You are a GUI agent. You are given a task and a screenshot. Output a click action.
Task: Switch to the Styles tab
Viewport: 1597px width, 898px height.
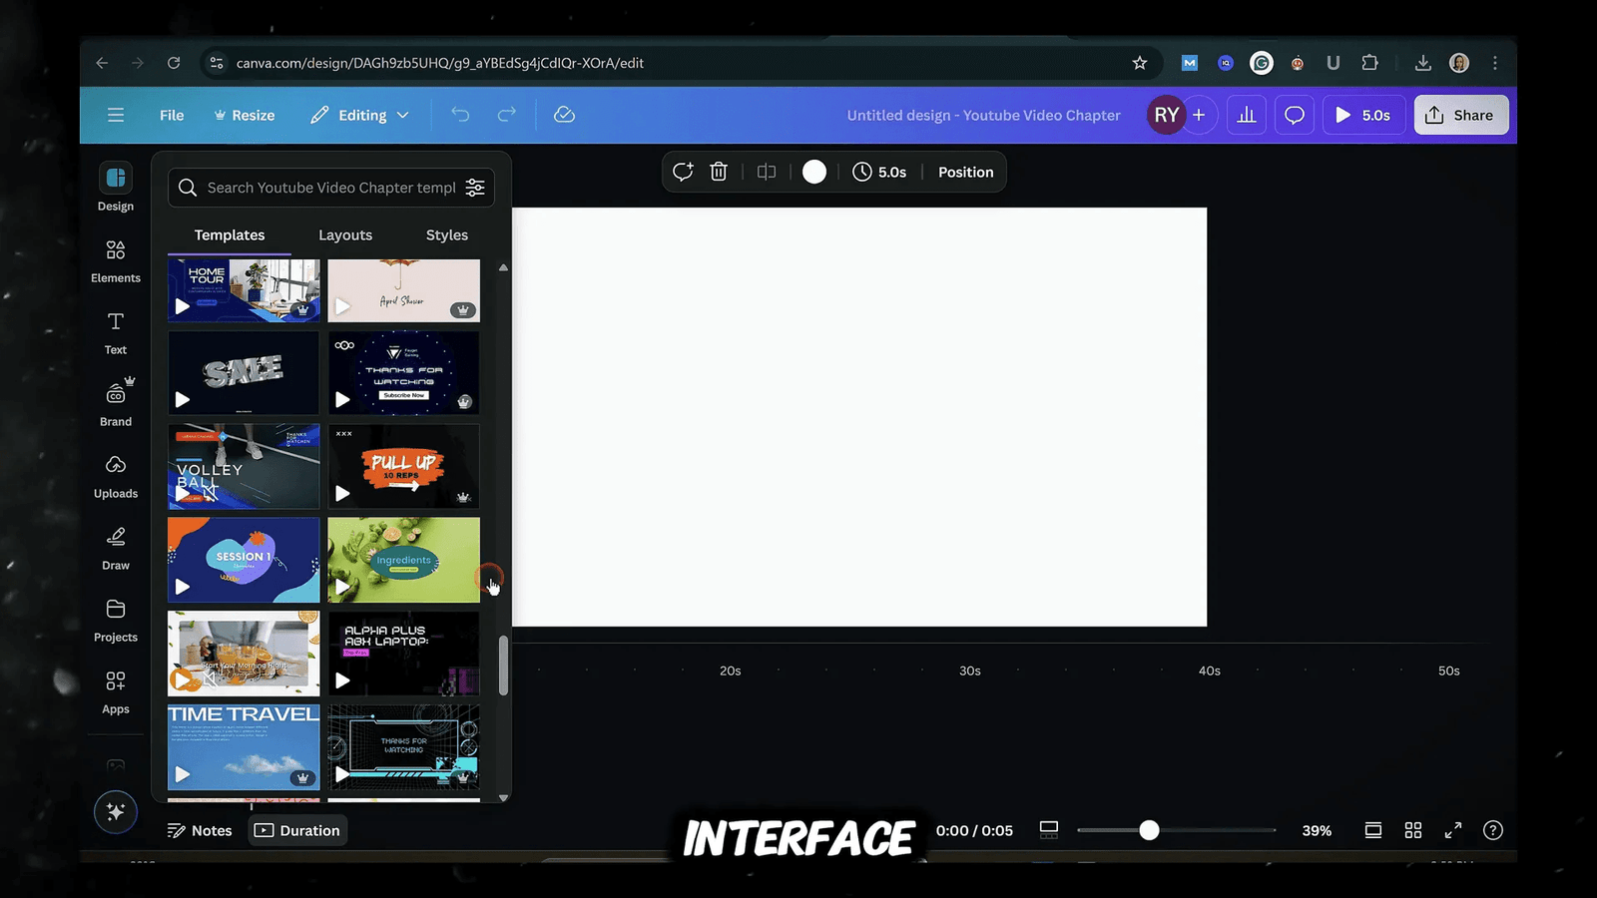click(446, 234)
